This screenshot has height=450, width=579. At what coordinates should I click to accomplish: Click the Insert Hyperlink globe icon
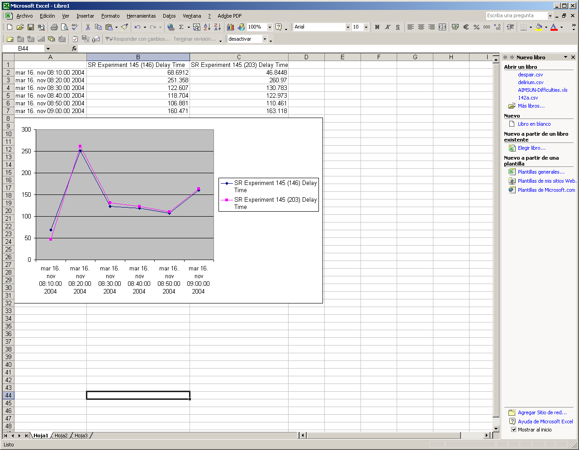(171, 27)
